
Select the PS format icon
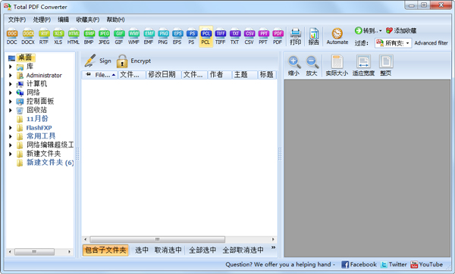click(192, 37)
